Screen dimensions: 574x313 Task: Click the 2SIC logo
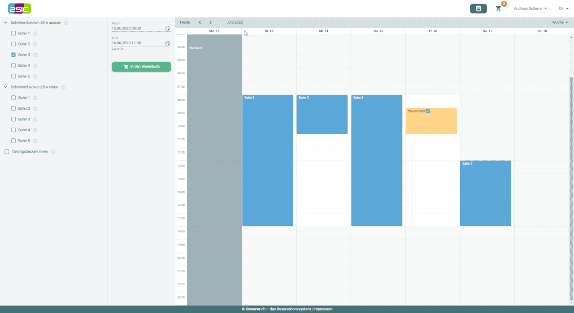click(20, 8)
